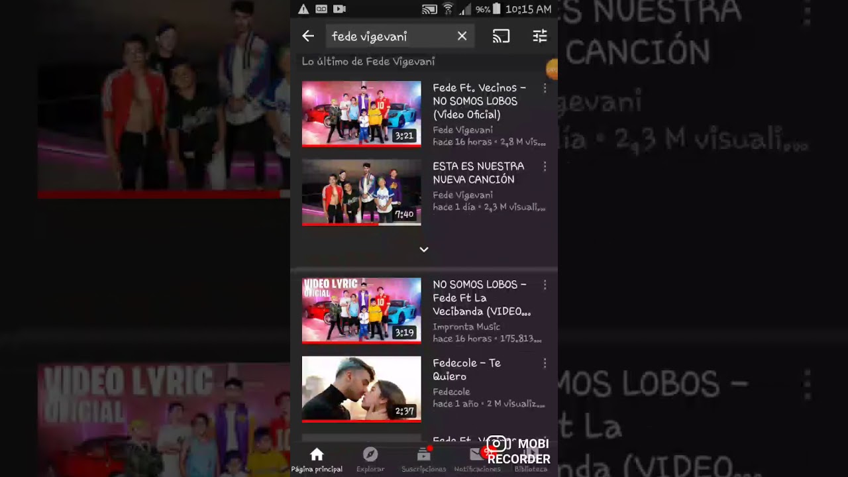The image size is (848, 477).
Task: Tap the warning triangle status bar icon
Action: (x=303, y=9)
